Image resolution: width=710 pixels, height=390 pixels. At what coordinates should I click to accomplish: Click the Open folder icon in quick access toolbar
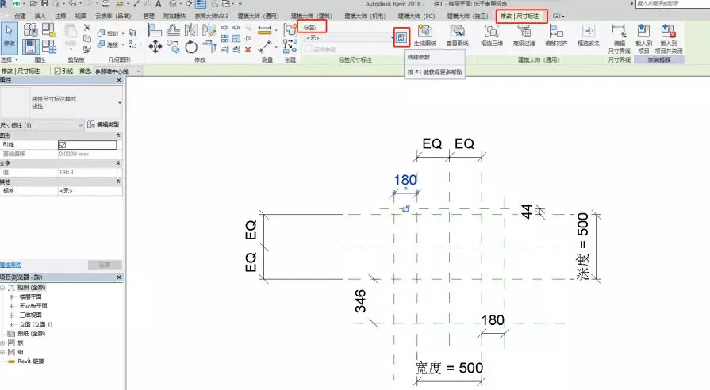34,4
